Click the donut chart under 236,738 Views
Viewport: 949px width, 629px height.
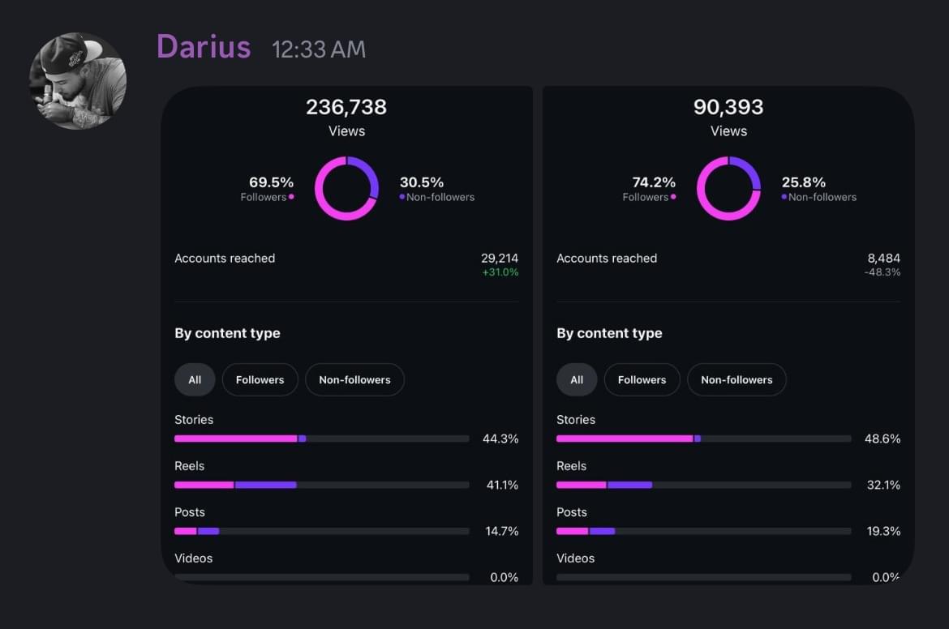coord(346,188)
